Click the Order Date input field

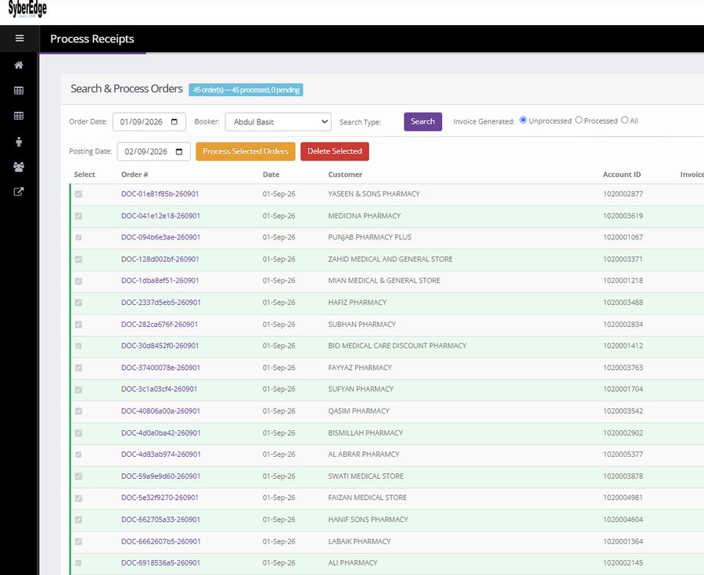[149, 122]
